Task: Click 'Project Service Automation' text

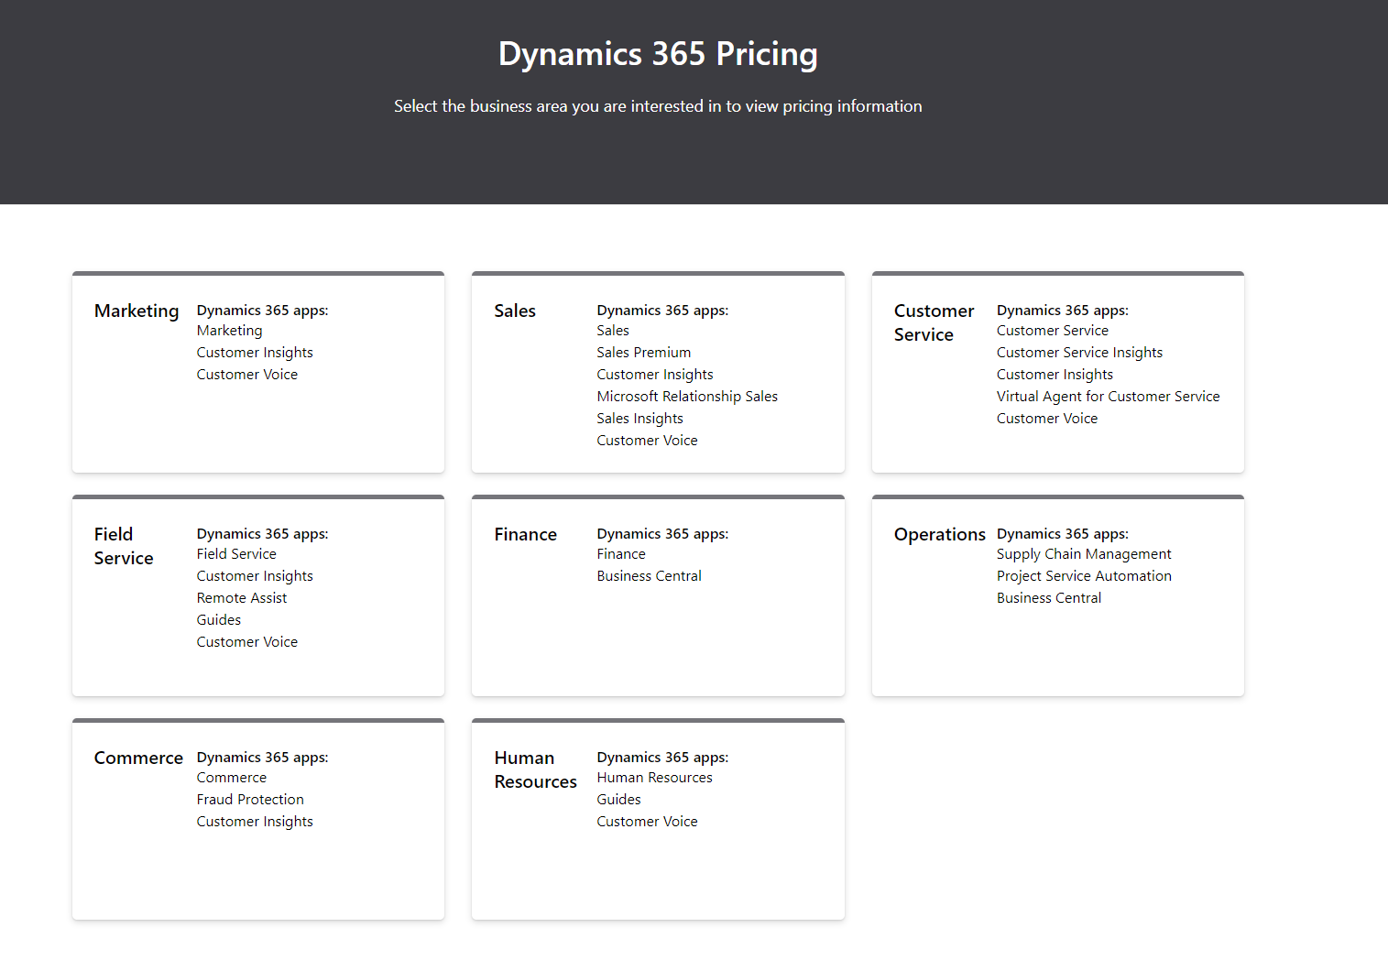Action: (1084, 576)
